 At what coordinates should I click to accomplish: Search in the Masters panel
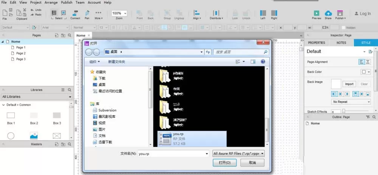click(x=70, y=144)
